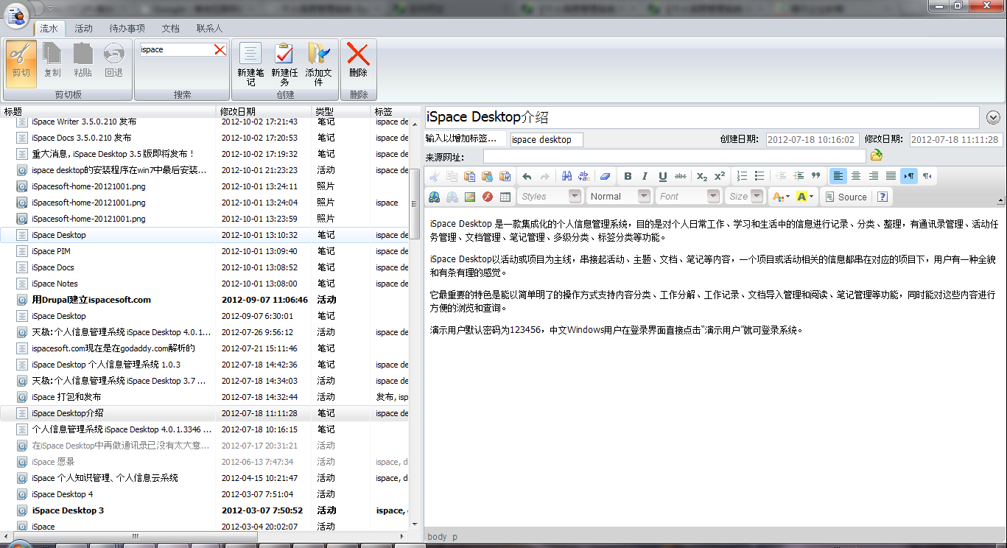Toggle justified text alignment
Image resolution: width=1007 pixels, height=548 pixels.
coord(891,176)
